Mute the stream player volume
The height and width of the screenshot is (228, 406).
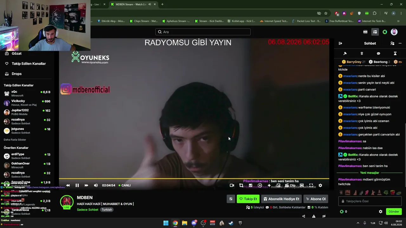pos(96,185)
